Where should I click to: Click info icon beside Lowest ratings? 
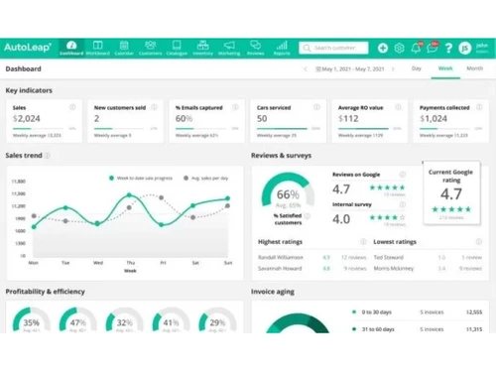(478, 242)
